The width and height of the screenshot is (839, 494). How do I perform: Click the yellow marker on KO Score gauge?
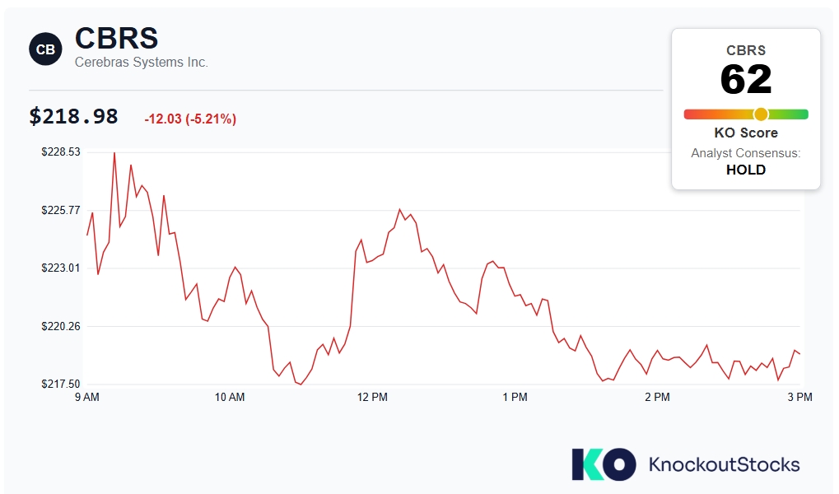761,114
